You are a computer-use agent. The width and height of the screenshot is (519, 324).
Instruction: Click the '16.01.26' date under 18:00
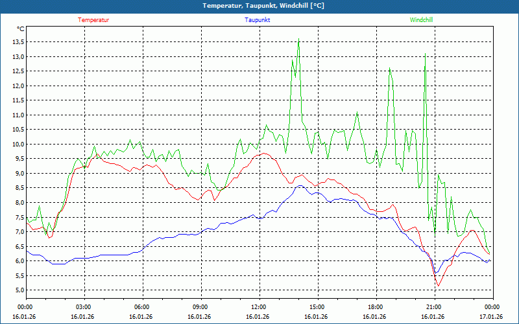click(x=374, y=316)
